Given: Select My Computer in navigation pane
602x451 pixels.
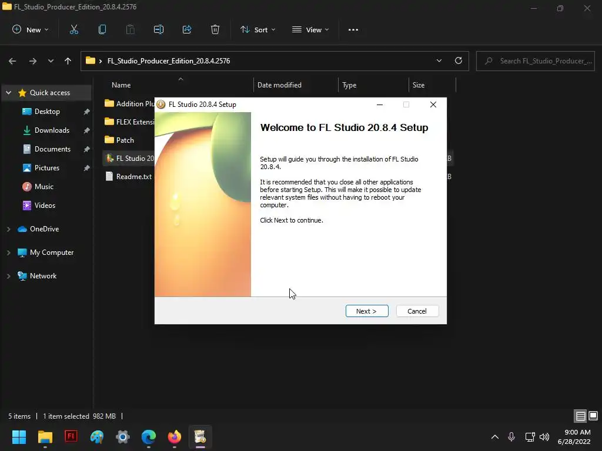Looking at the screenshot, I should point(52,253).
